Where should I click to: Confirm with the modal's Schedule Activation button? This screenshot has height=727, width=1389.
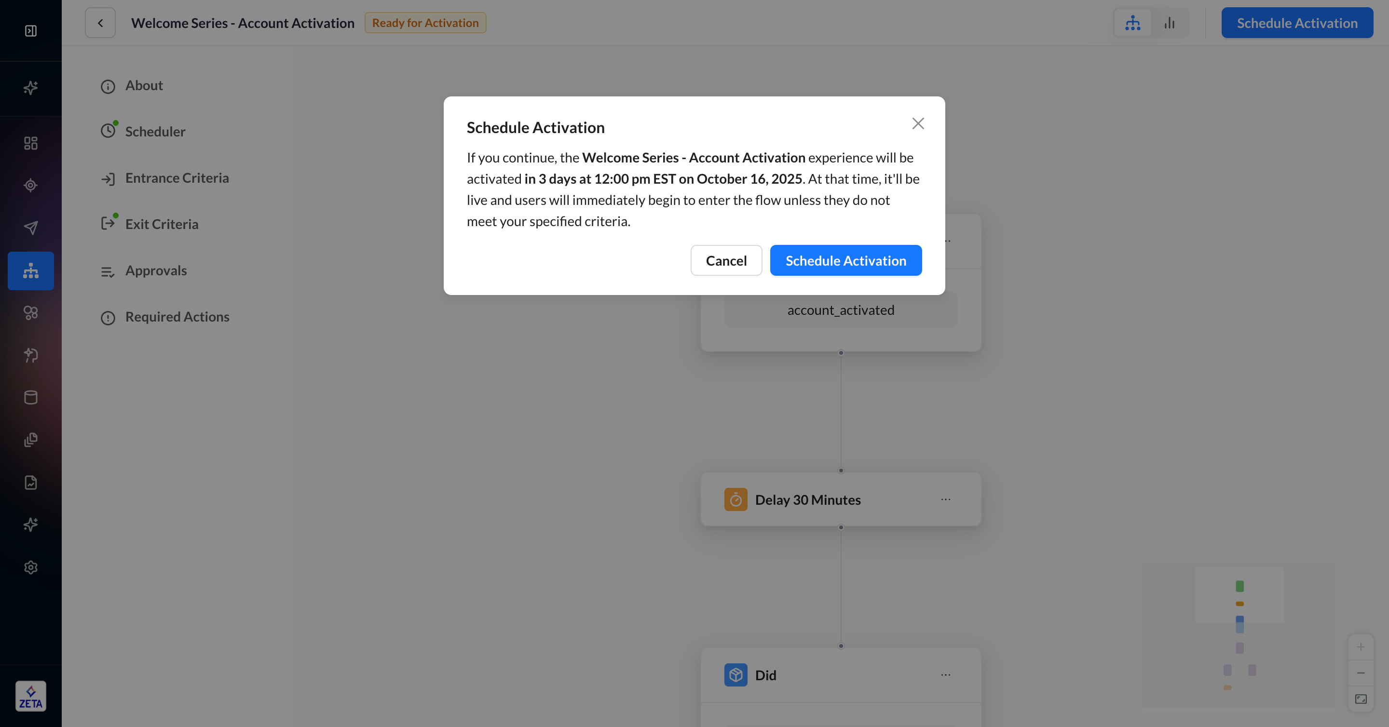pos(845,261)
